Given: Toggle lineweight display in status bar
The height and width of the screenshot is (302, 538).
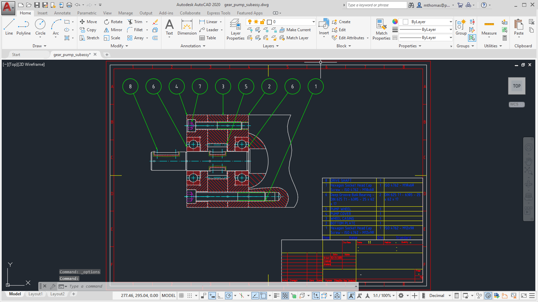Looking at the screenshot, I should point(276,296).
